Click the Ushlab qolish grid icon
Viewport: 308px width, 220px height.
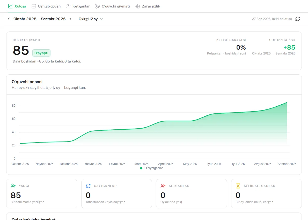click(34, 6)
